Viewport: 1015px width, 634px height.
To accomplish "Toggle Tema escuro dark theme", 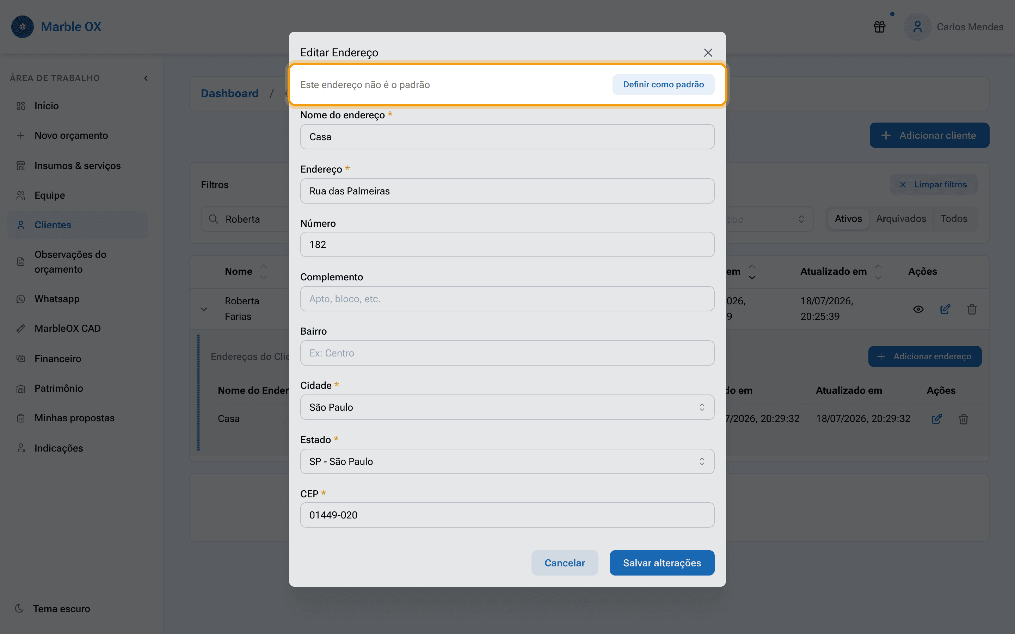I will click(53, 609).
